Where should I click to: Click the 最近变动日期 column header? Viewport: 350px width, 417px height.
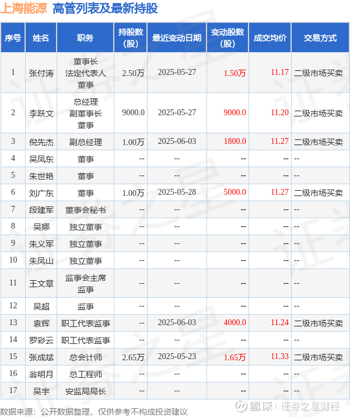(177, 38)
